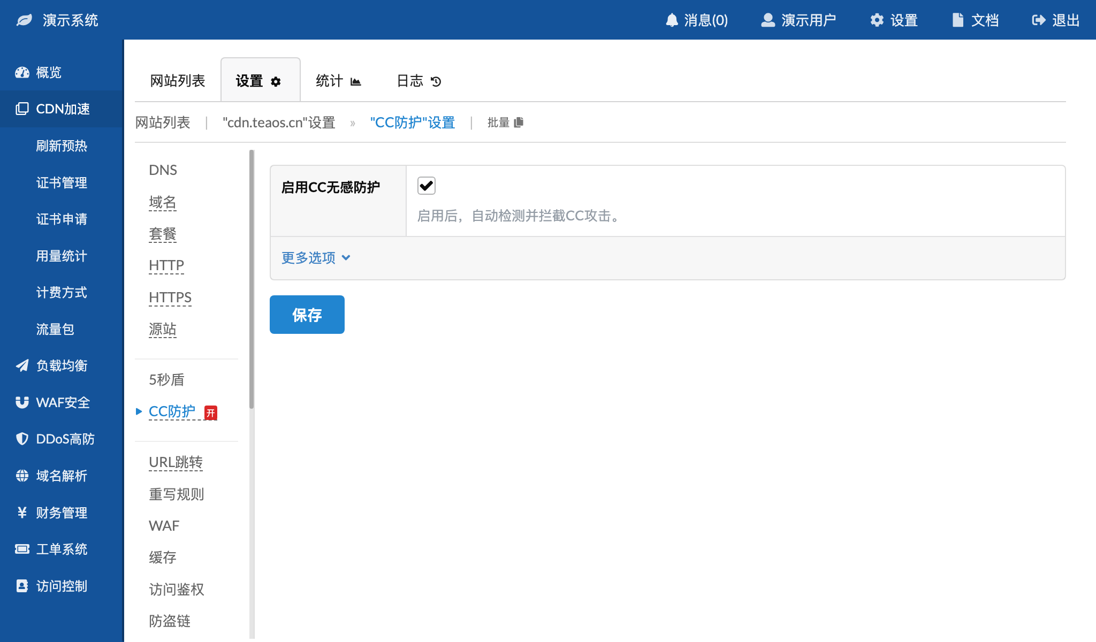Expand the CDN acceleration sidebar section
This screenshot has width=1096, height=642.
(x=62, y=109)
